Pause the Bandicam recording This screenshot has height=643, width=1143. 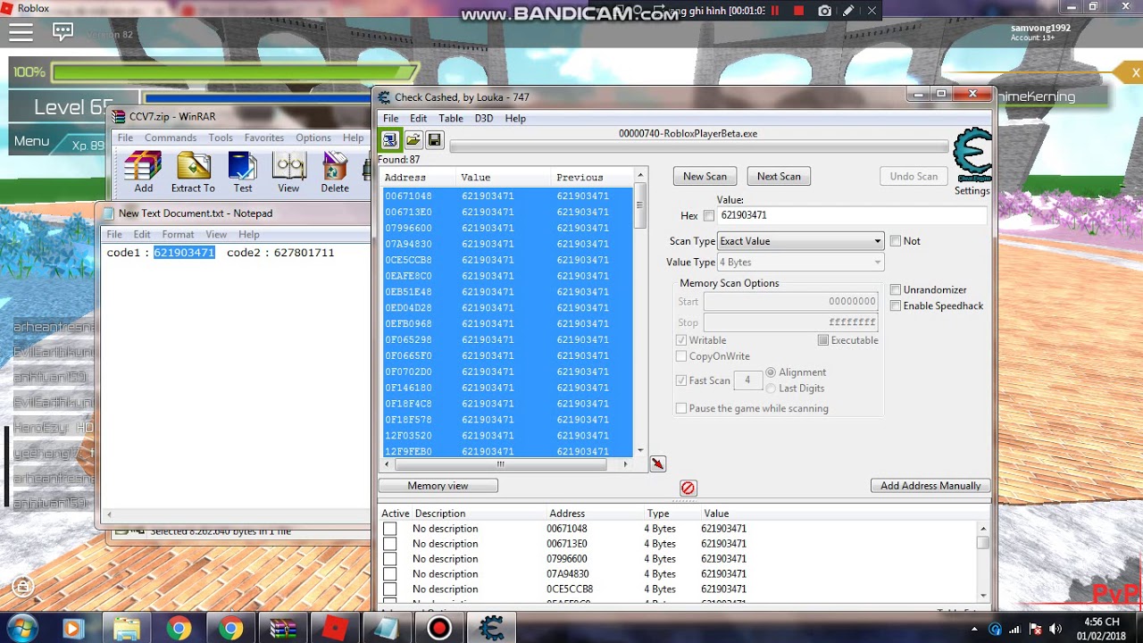774,12
